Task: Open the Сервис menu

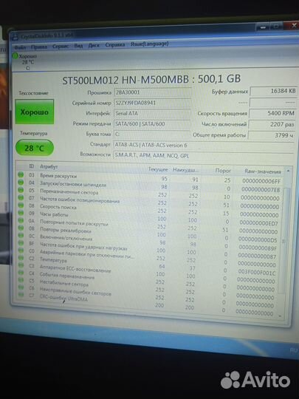Action: pyautogui.click(x=61, y=47)
